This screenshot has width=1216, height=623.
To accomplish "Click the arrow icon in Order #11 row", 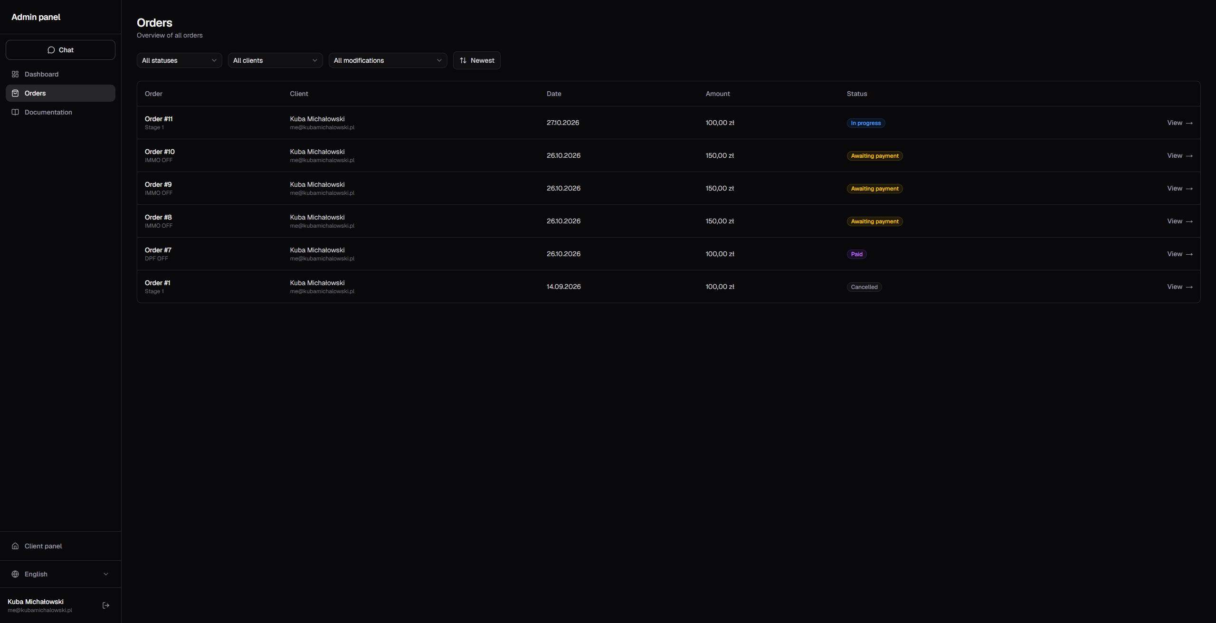I will point(1189,123).
